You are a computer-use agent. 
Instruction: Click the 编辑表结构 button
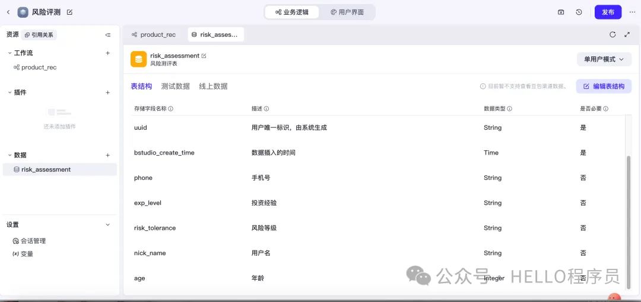click(x=604, y=86)
